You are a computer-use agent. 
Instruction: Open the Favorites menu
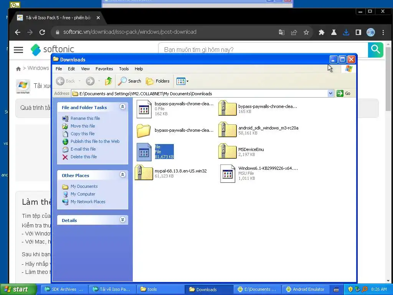[x=104, y=69]
